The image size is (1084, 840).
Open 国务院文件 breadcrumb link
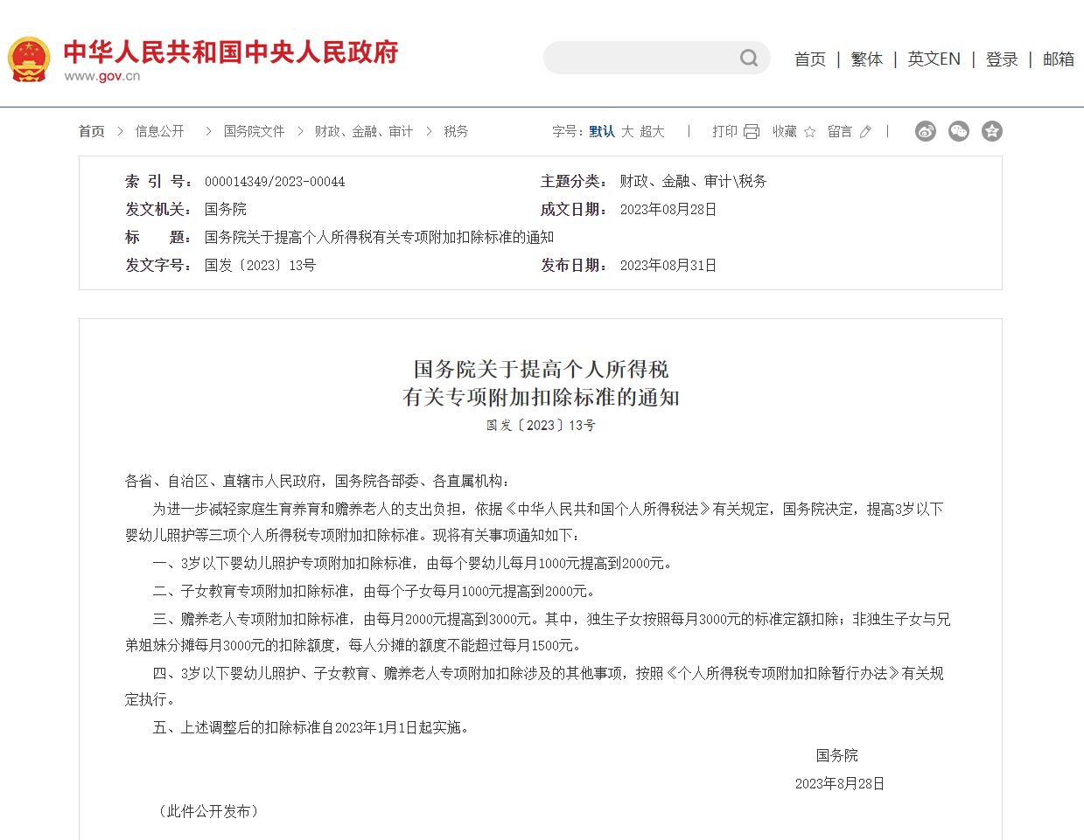coord(254,131)
